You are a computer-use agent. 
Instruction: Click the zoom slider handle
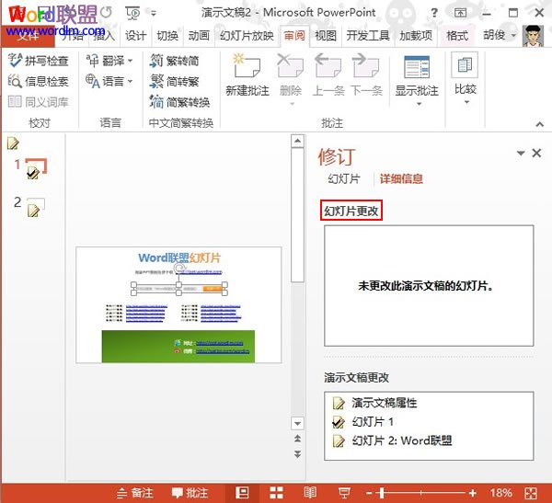[382, 493]
